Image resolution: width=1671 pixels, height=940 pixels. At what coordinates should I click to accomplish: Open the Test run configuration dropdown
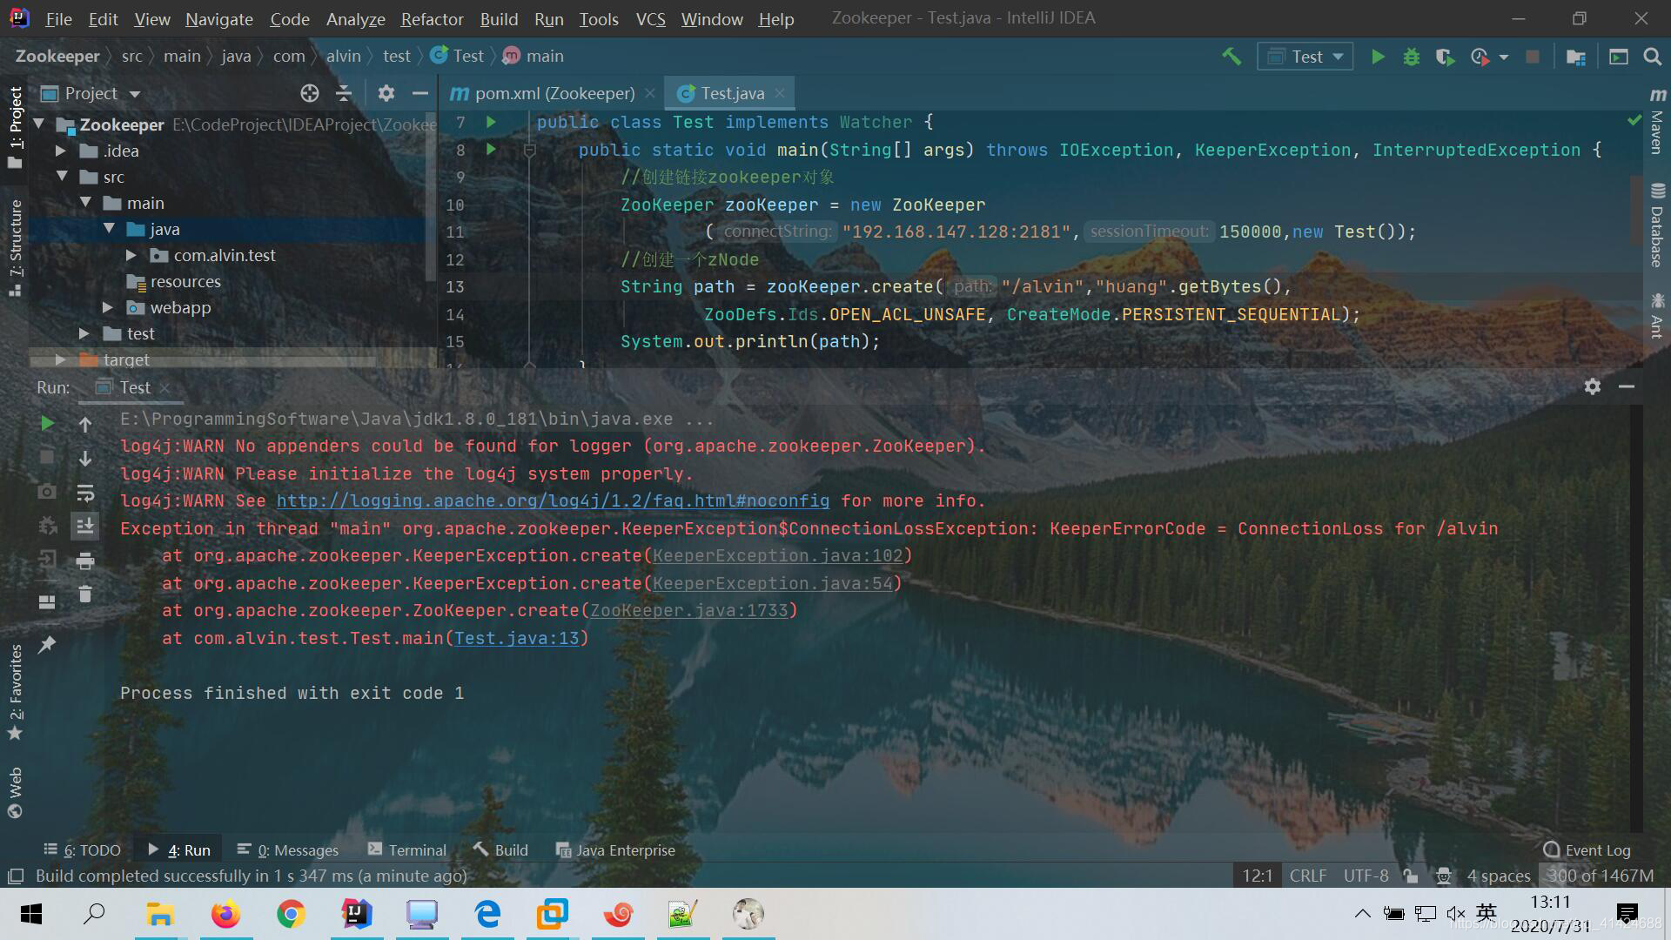coord(1305,57)
